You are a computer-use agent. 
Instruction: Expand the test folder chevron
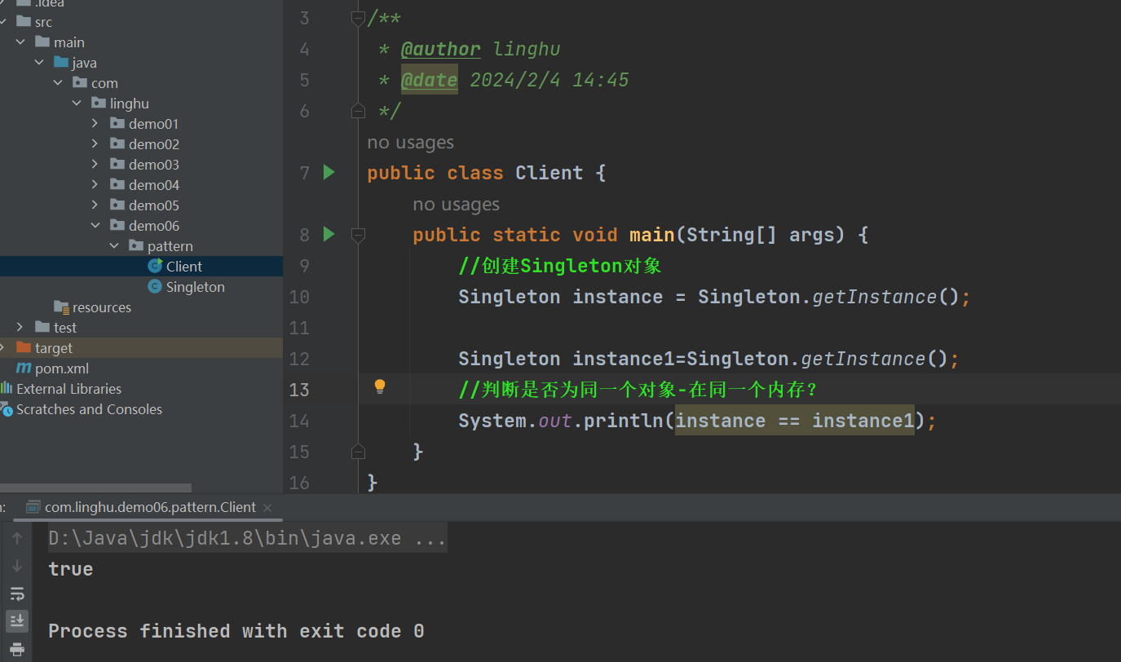20,328
